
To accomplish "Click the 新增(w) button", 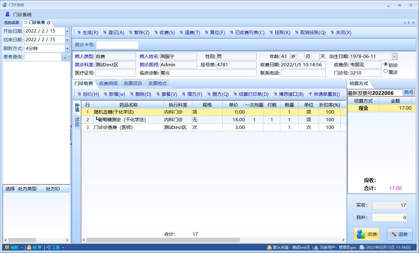I will tap(114, 94).
